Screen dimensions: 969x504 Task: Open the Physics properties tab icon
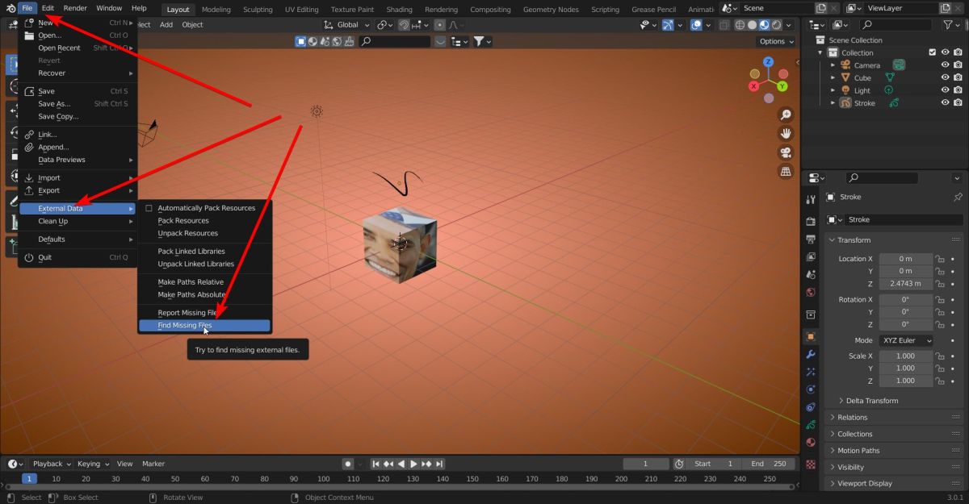point(811,389)
